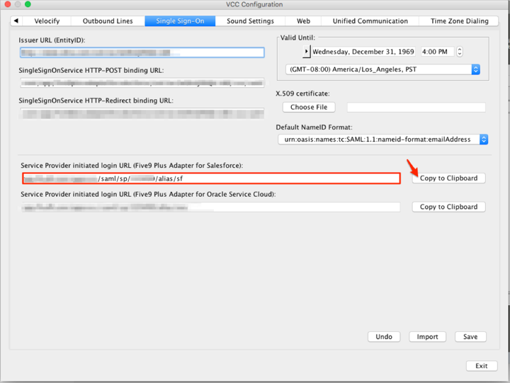
Task: Switch to the Time Zone Dialing tab
Action: click(x=459, y=21)
